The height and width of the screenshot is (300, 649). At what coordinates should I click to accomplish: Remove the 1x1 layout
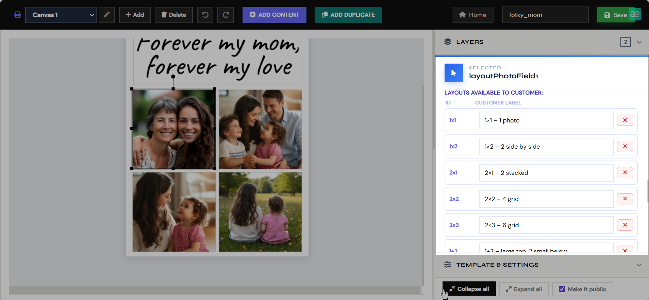pos(625,120)
